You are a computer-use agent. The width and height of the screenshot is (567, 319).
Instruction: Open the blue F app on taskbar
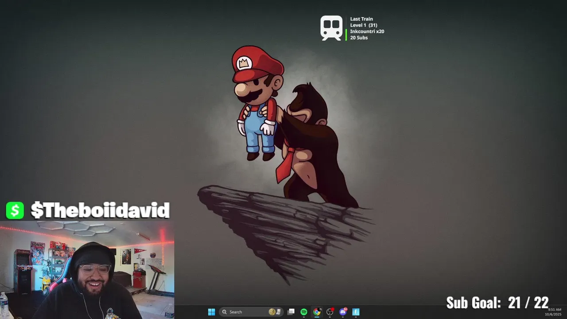click(356, 312)
